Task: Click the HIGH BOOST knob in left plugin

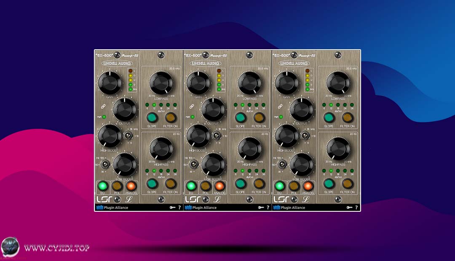Action: pos(110,136)
